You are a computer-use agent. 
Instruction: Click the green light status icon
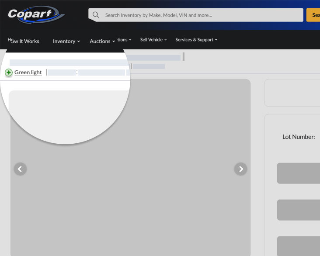click(x=9, y=73)
